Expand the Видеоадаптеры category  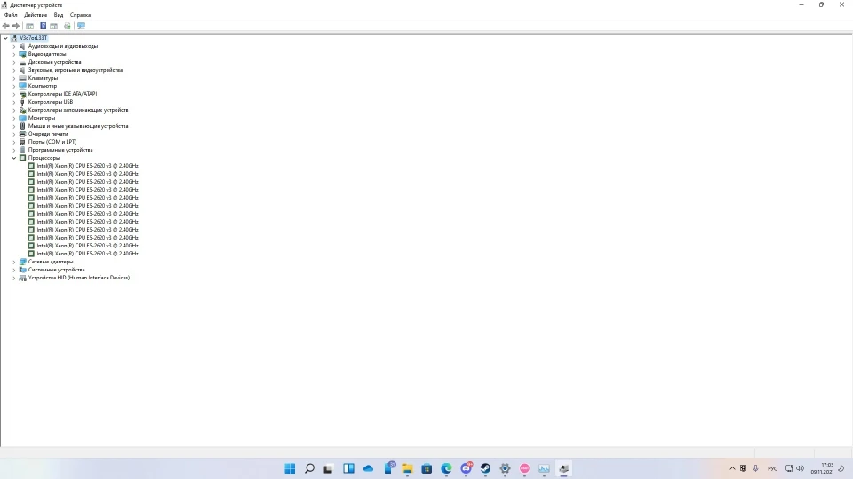point(14,54)
